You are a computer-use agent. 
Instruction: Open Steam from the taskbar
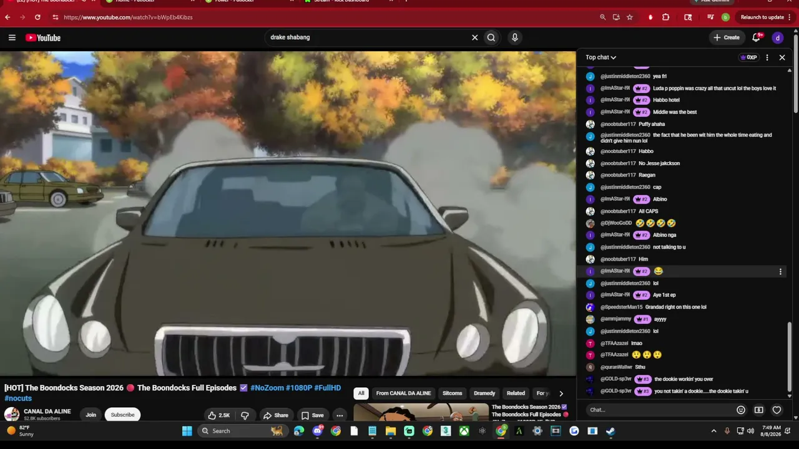click(610, 431)
